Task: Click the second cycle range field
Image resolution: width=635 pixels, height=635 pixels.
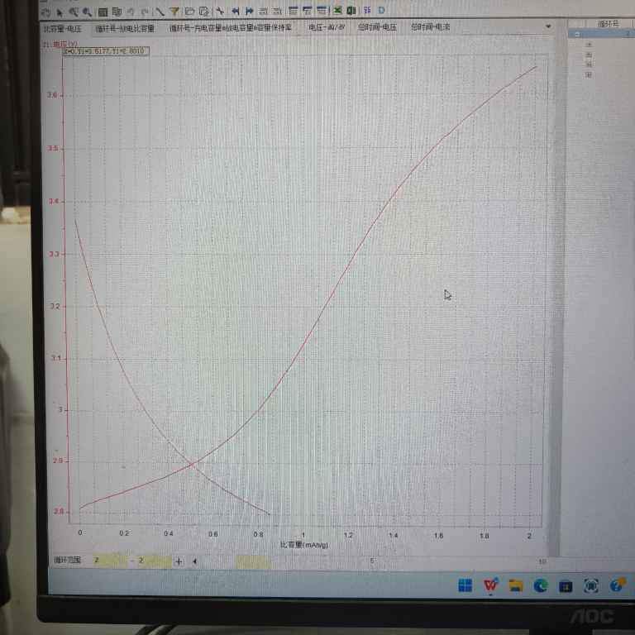Action: [154, 561]
